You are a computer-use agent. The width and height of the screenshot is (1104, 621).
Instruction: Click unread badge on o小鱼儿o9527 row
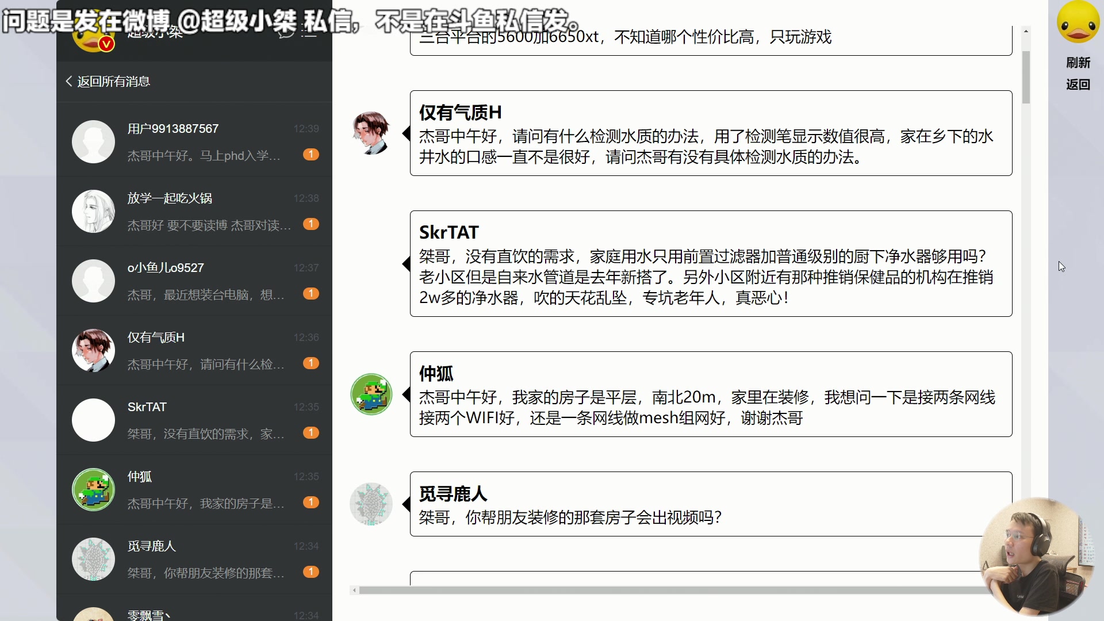311,293
